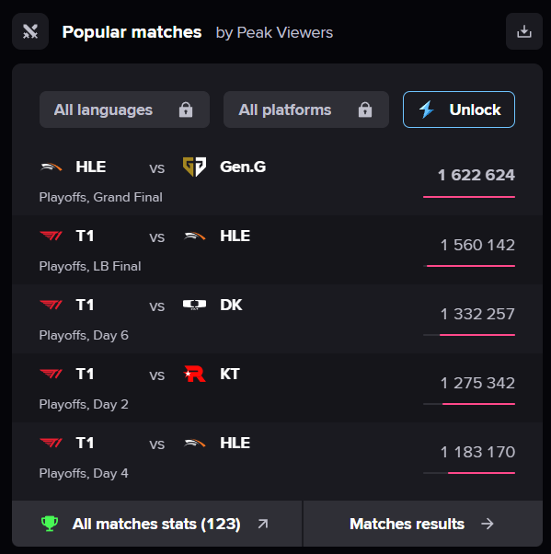Click the download icon at top right

pos(524,31)
